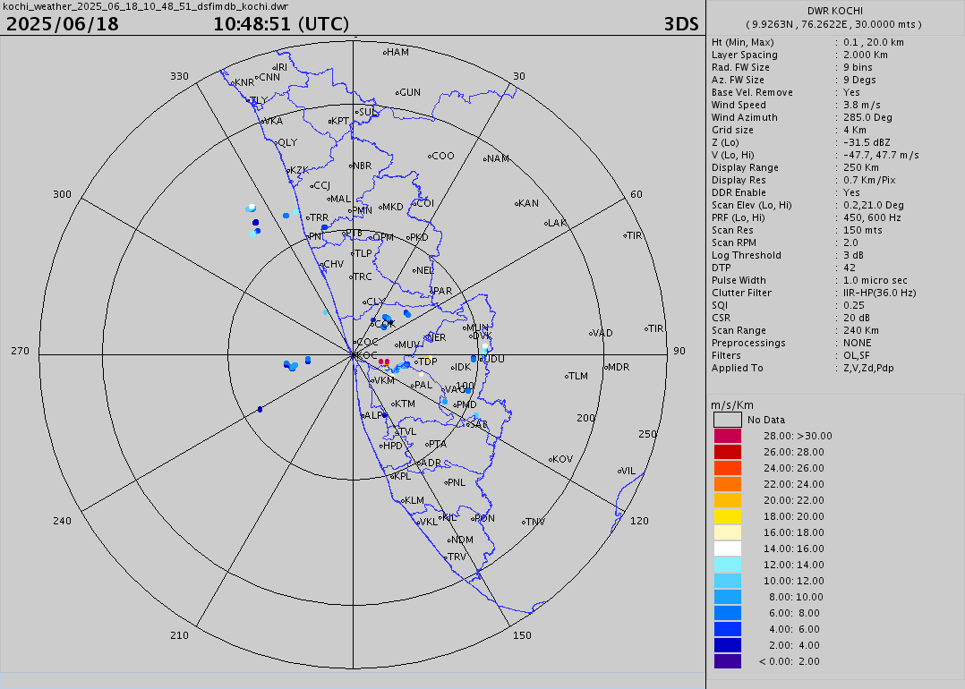The image size is (965, 689).
Task: Click the 330 azimuth label
Action: click(179, 76)
